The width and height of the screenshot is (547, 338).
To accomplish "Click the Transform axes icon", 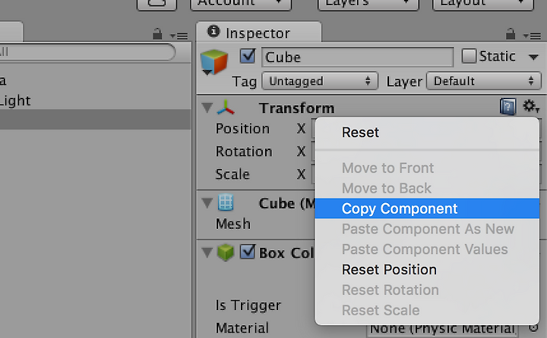I will [226, 107].
